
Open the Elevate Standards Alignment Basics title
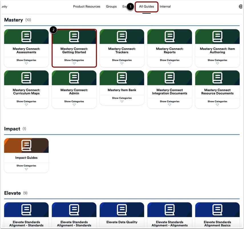217,224
